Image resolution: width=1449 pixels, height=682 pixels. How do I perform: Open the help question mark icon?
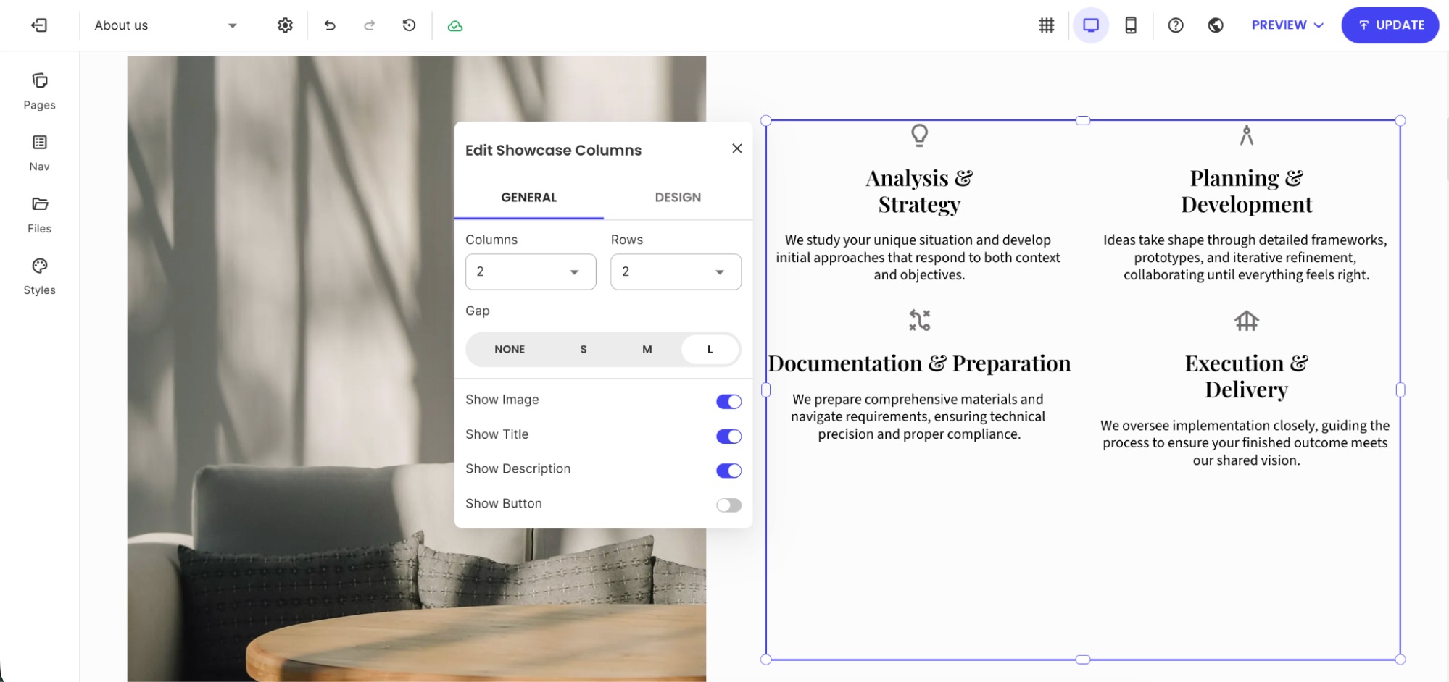[1176, 25]
